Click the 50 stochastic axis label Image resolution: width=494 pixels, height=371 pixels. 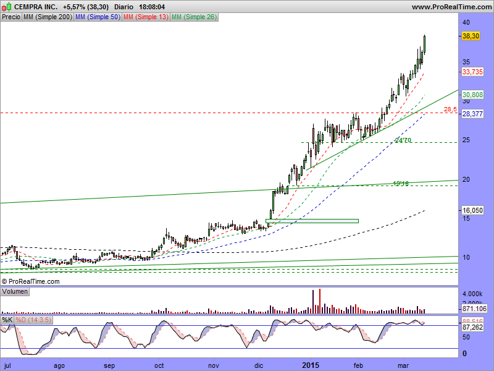(x=466, y=337)
